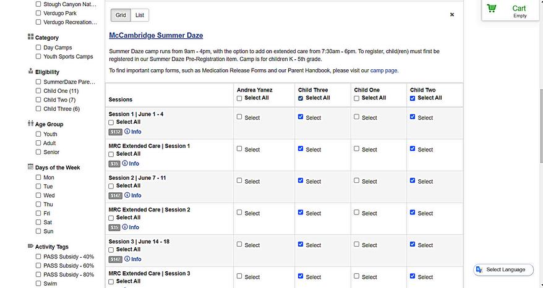Click Session 1 Info icon
Screen dimensions: 543x288
[127, 132]
